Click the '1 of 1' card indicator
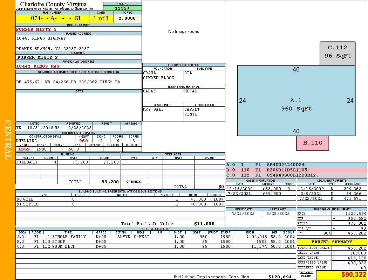Screen dimensions: 368x280 coord(101,18)
